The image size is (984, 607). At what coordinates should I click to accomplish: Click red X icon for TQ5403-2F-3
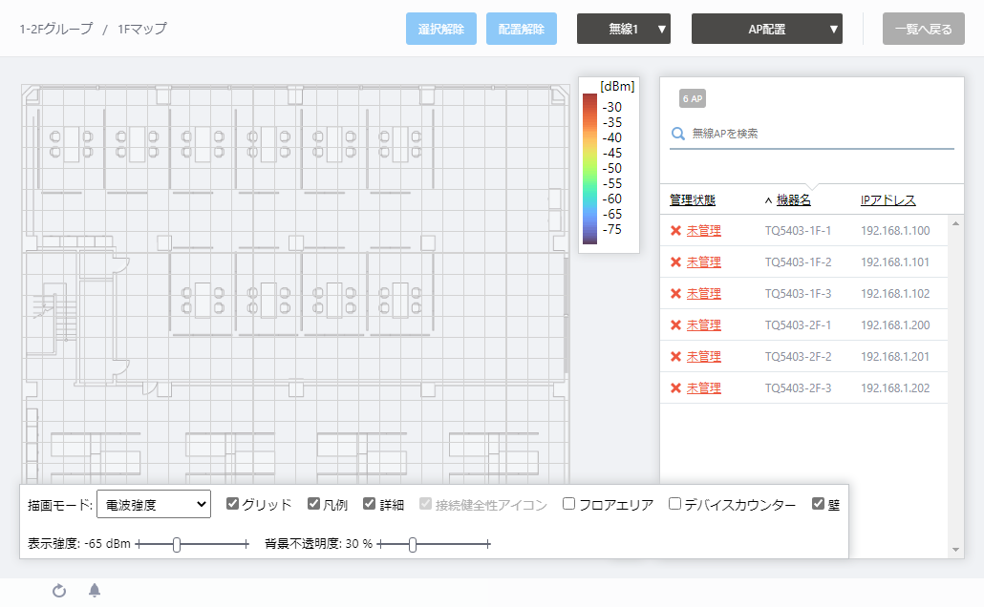[x=675, y=388]
